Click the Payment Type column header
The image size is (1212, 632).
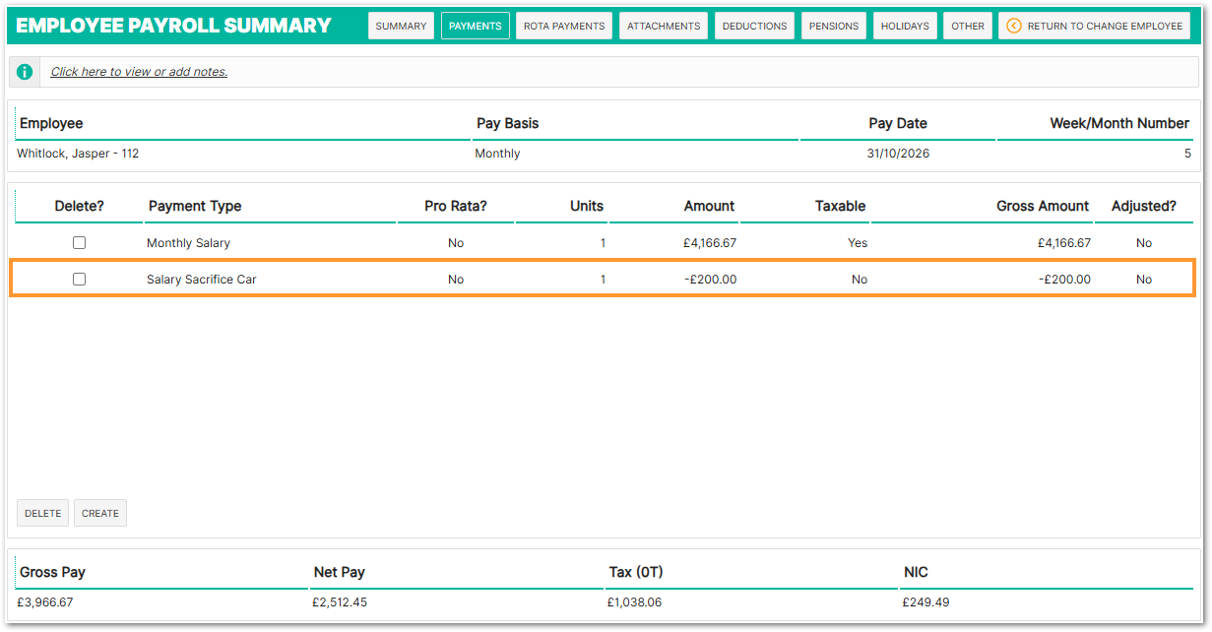pos(195,206)
